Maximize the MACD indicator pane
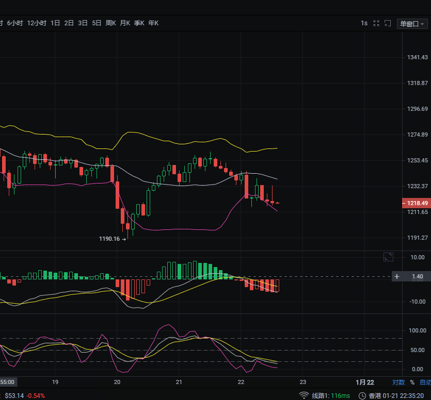The image size is (431, 400). 388,257
